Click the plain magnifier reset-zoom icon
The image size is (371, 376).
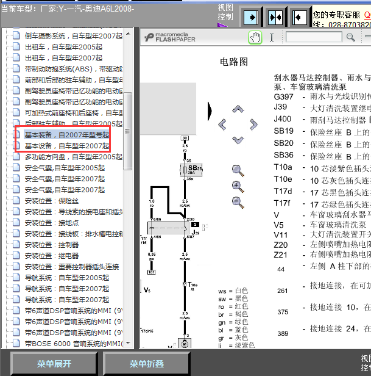coord(238,171)
